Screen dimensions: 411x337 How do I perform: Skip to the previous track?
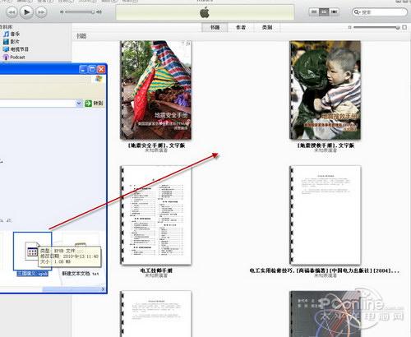click(x=12, y=12)
